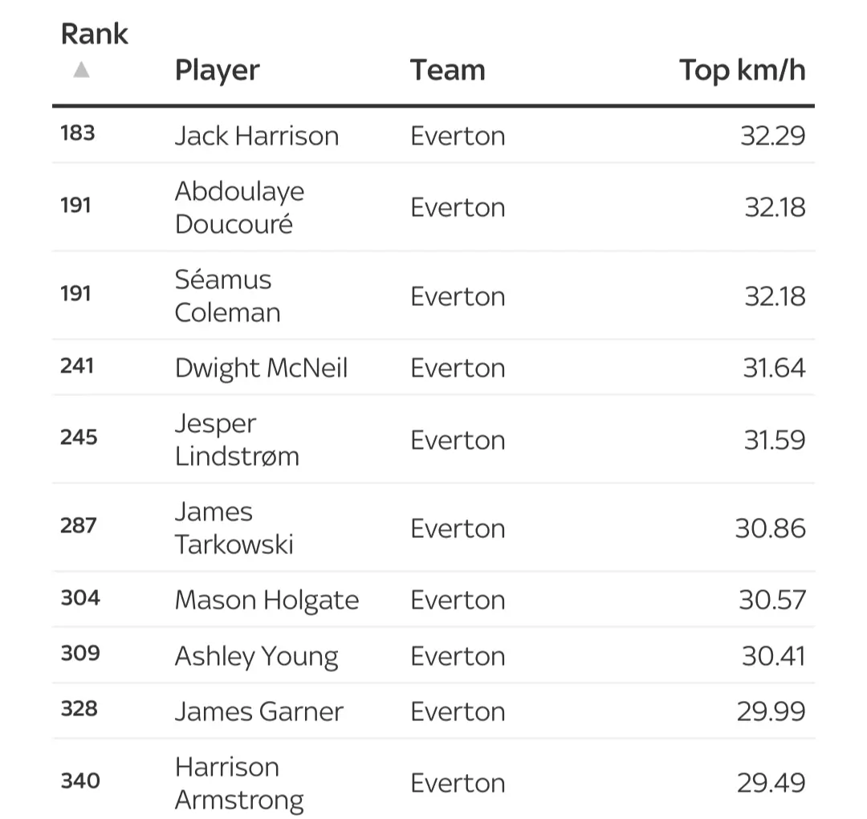The image size is (867, 819).
Task: Sort table by Rank column header
Action: pos(94,35)
